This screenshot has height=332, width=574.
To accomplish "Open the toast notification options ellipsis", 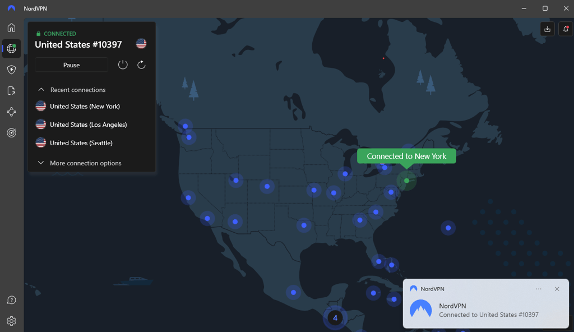I will [x=539, y=289].
